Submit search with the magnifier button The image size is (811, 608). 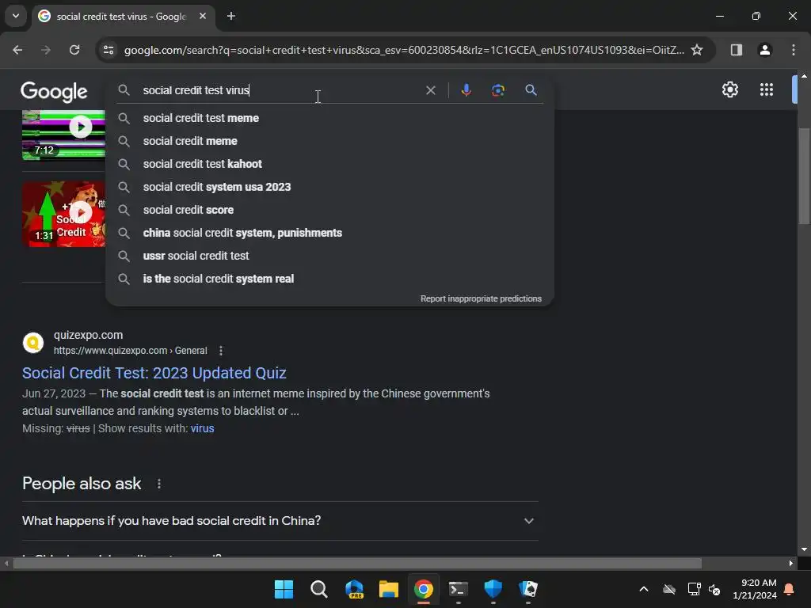(x=531, y=90)
